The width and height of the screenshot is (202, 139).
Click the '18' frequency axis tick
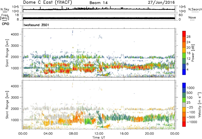[17, 15]
